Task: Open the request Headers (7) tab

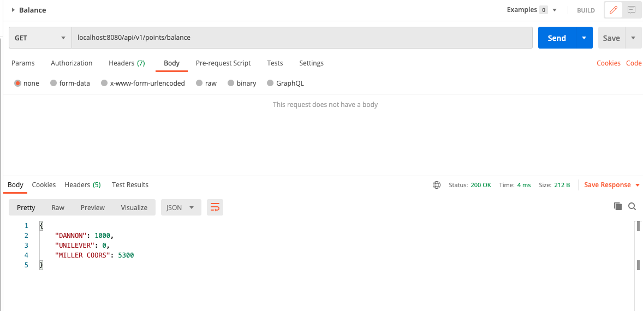Action: click(127, 63)
